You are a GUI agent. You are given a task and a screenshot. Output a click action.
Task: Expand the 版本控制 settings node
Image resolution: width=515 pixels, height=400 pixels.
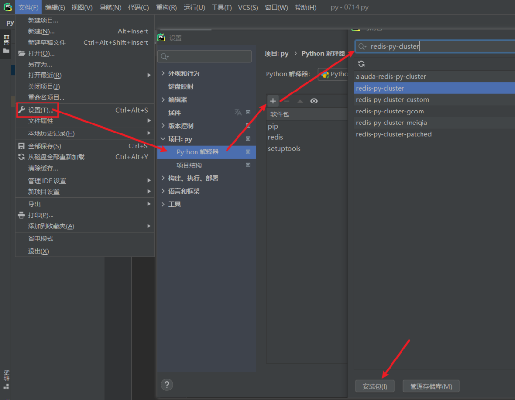click(x=163, y=125)
